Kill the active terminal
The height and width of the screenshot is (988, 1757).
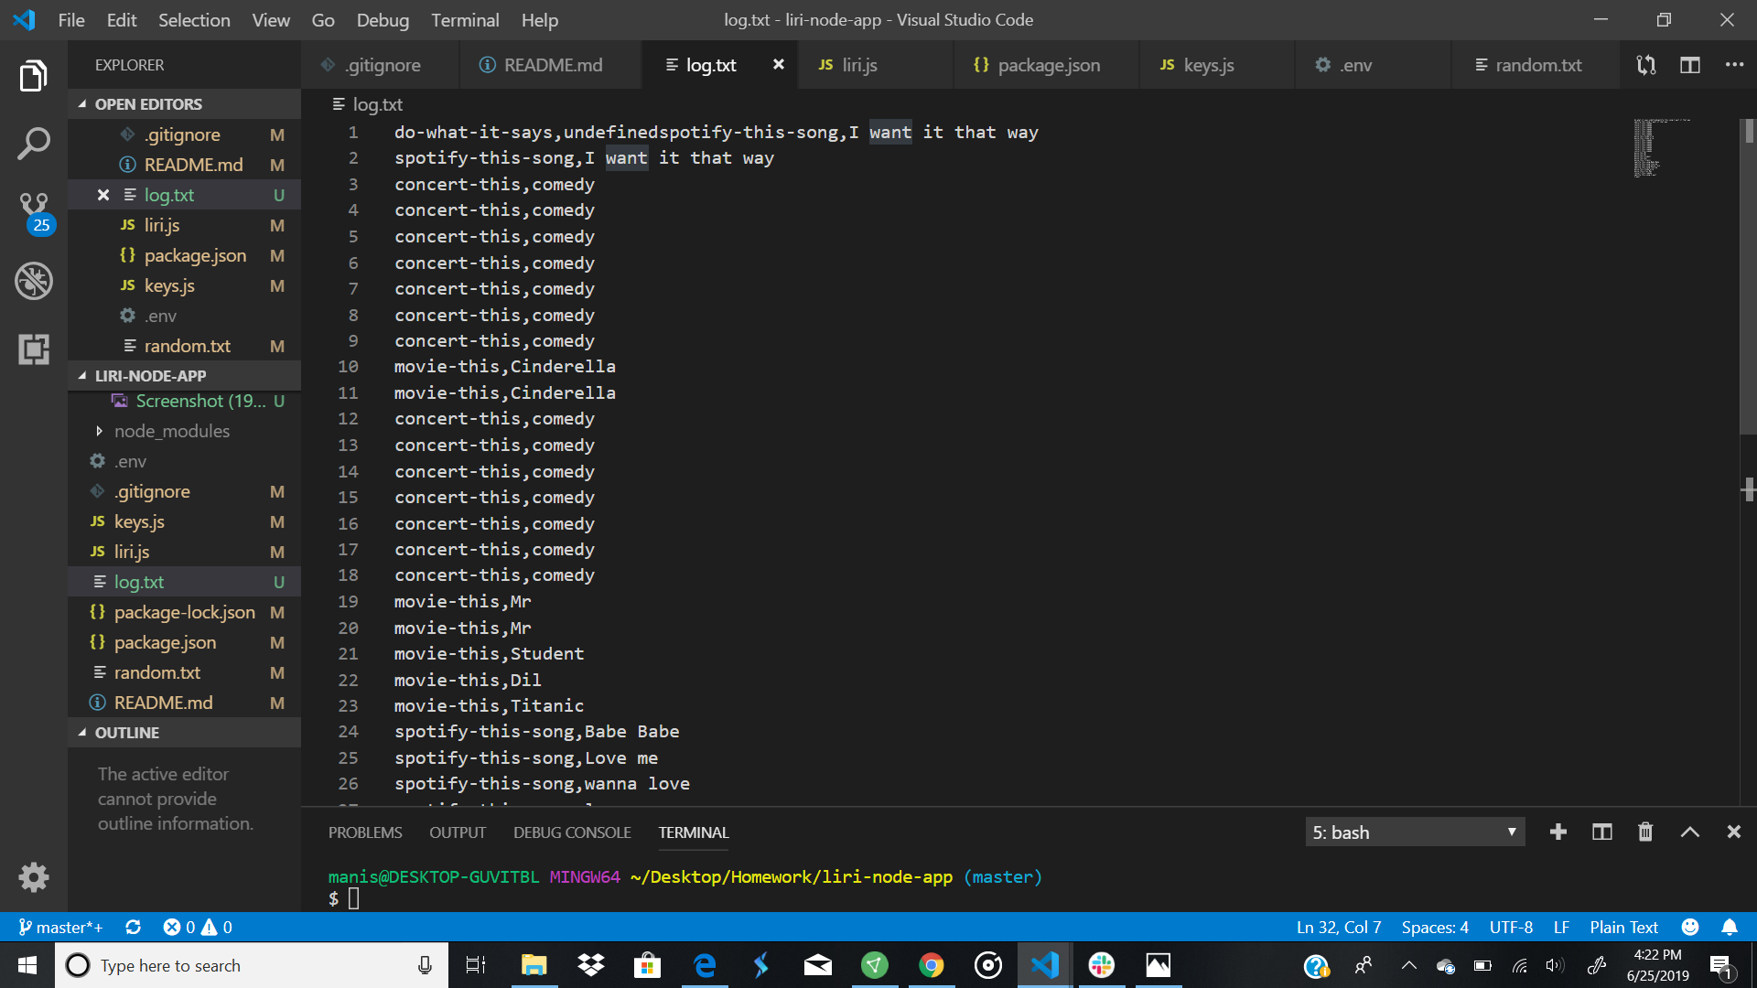coord(1644,832)
